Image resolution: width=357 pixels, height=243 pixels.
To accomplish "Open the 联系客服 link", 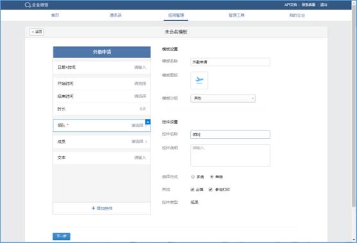I will point(309,4).
